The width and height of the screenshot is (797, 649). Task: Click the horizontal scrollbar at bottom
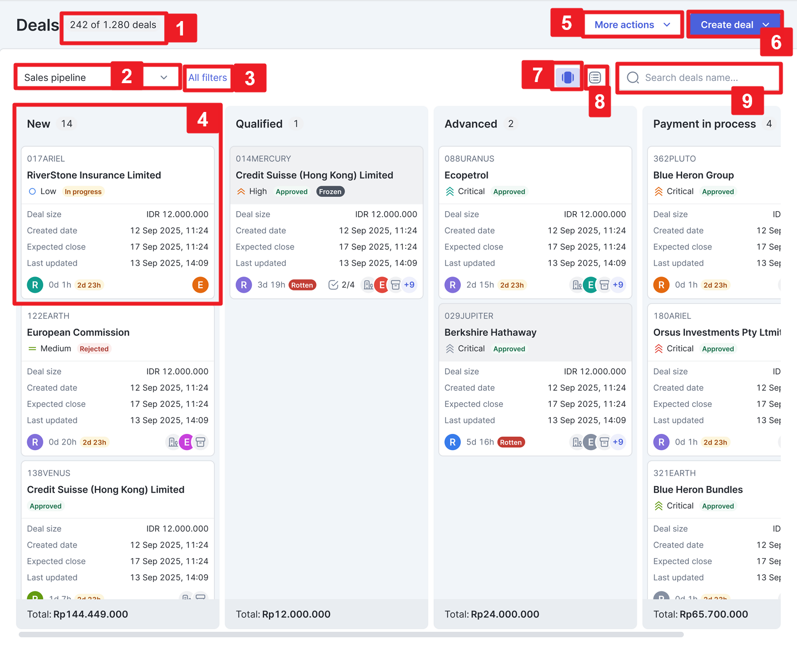(x=351, y=635)
